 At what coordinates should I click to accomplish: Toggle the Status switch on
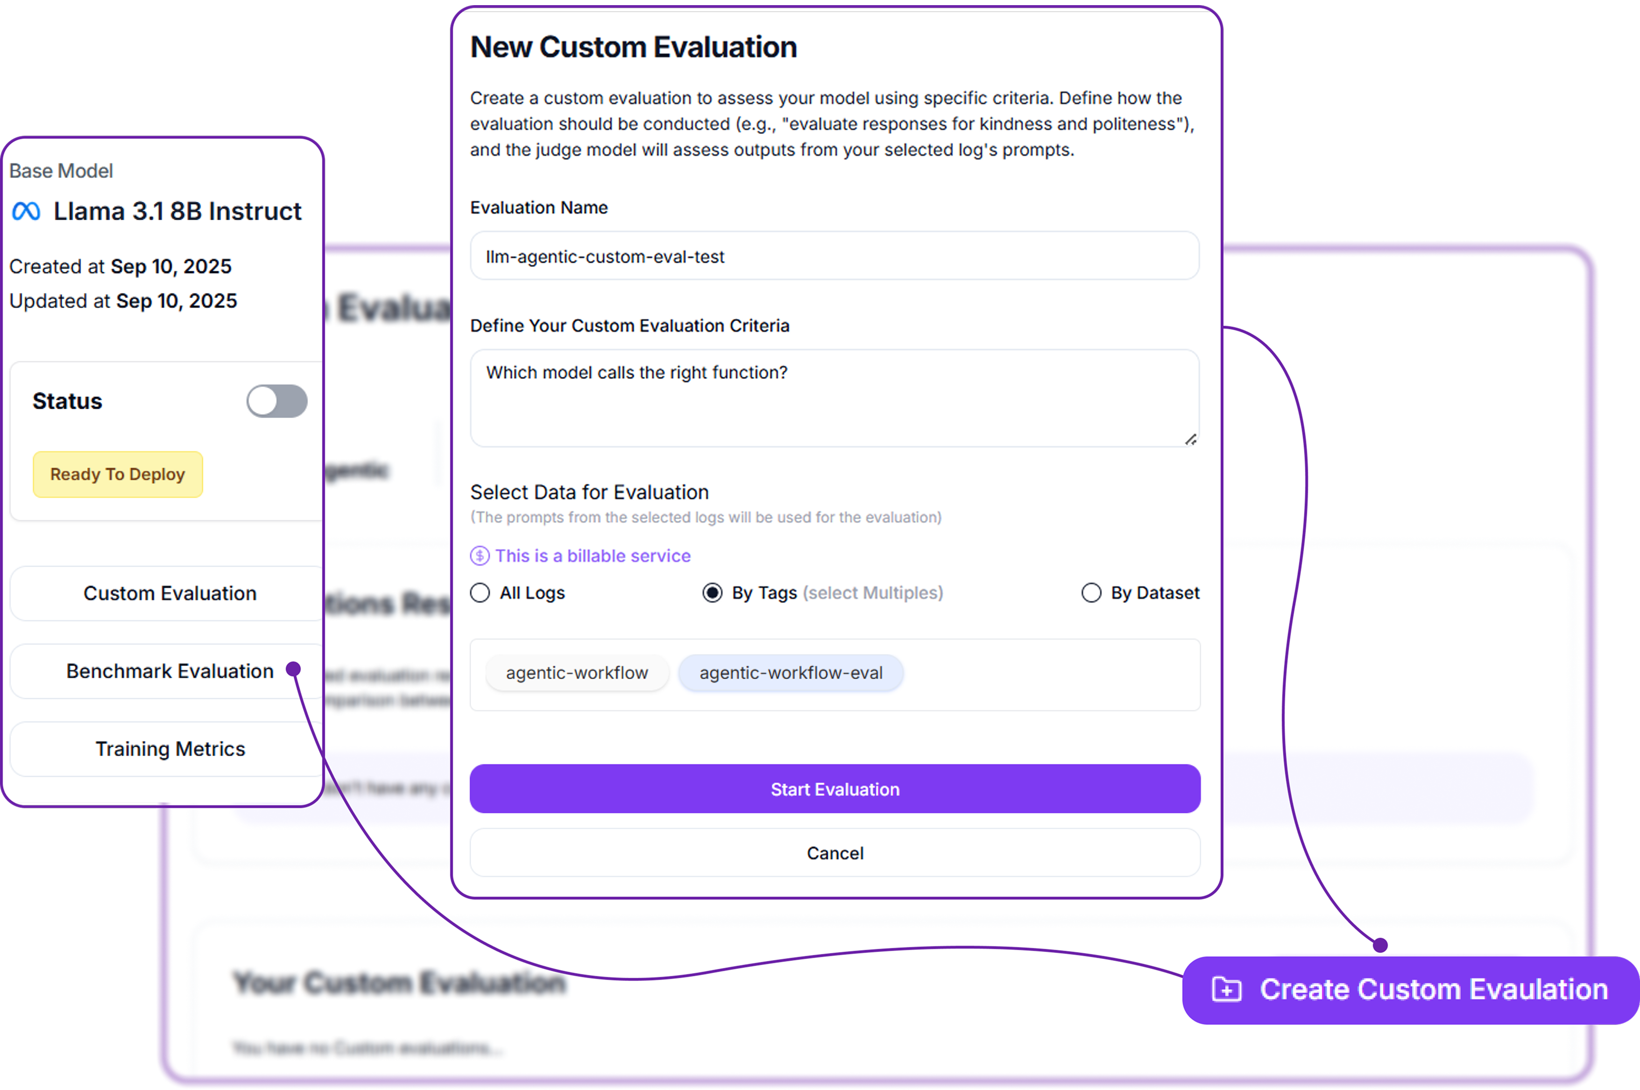[x=277, y=401]
